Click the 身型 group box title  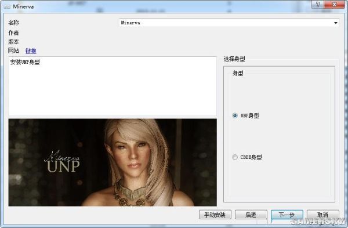tap(238, 73)
